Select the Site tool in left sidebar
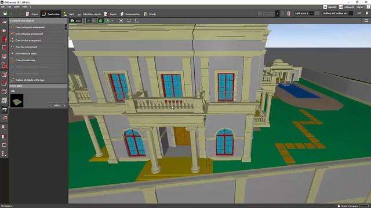 [x=4, y=22]
